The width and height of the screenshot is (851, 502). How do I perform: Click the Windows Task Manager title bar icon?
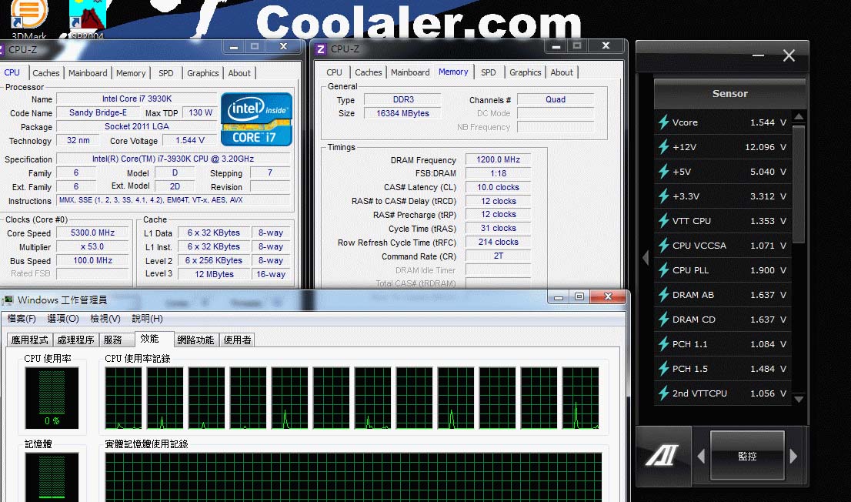8,300
